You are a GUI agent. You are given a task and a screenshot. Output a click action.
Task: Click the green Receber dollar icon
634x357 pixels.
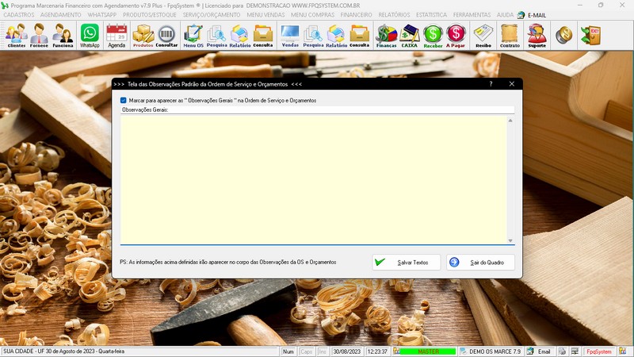pos(433,36)
